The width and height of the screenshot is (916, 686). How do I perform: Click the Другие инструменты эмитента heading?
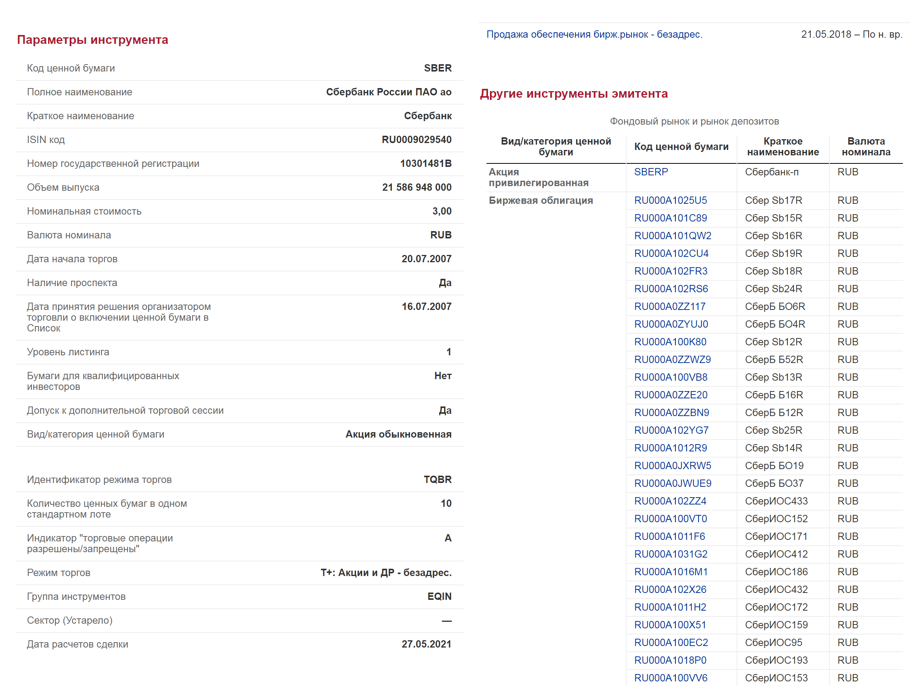click(x=573, y=93)
